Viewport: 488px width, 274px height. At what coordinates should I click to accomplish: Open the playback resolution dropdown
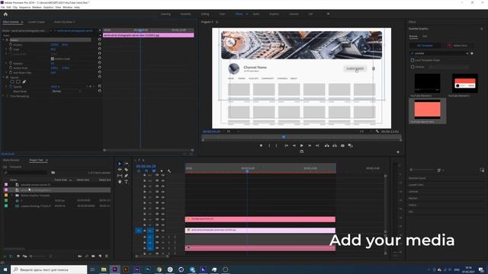point(365,132)
